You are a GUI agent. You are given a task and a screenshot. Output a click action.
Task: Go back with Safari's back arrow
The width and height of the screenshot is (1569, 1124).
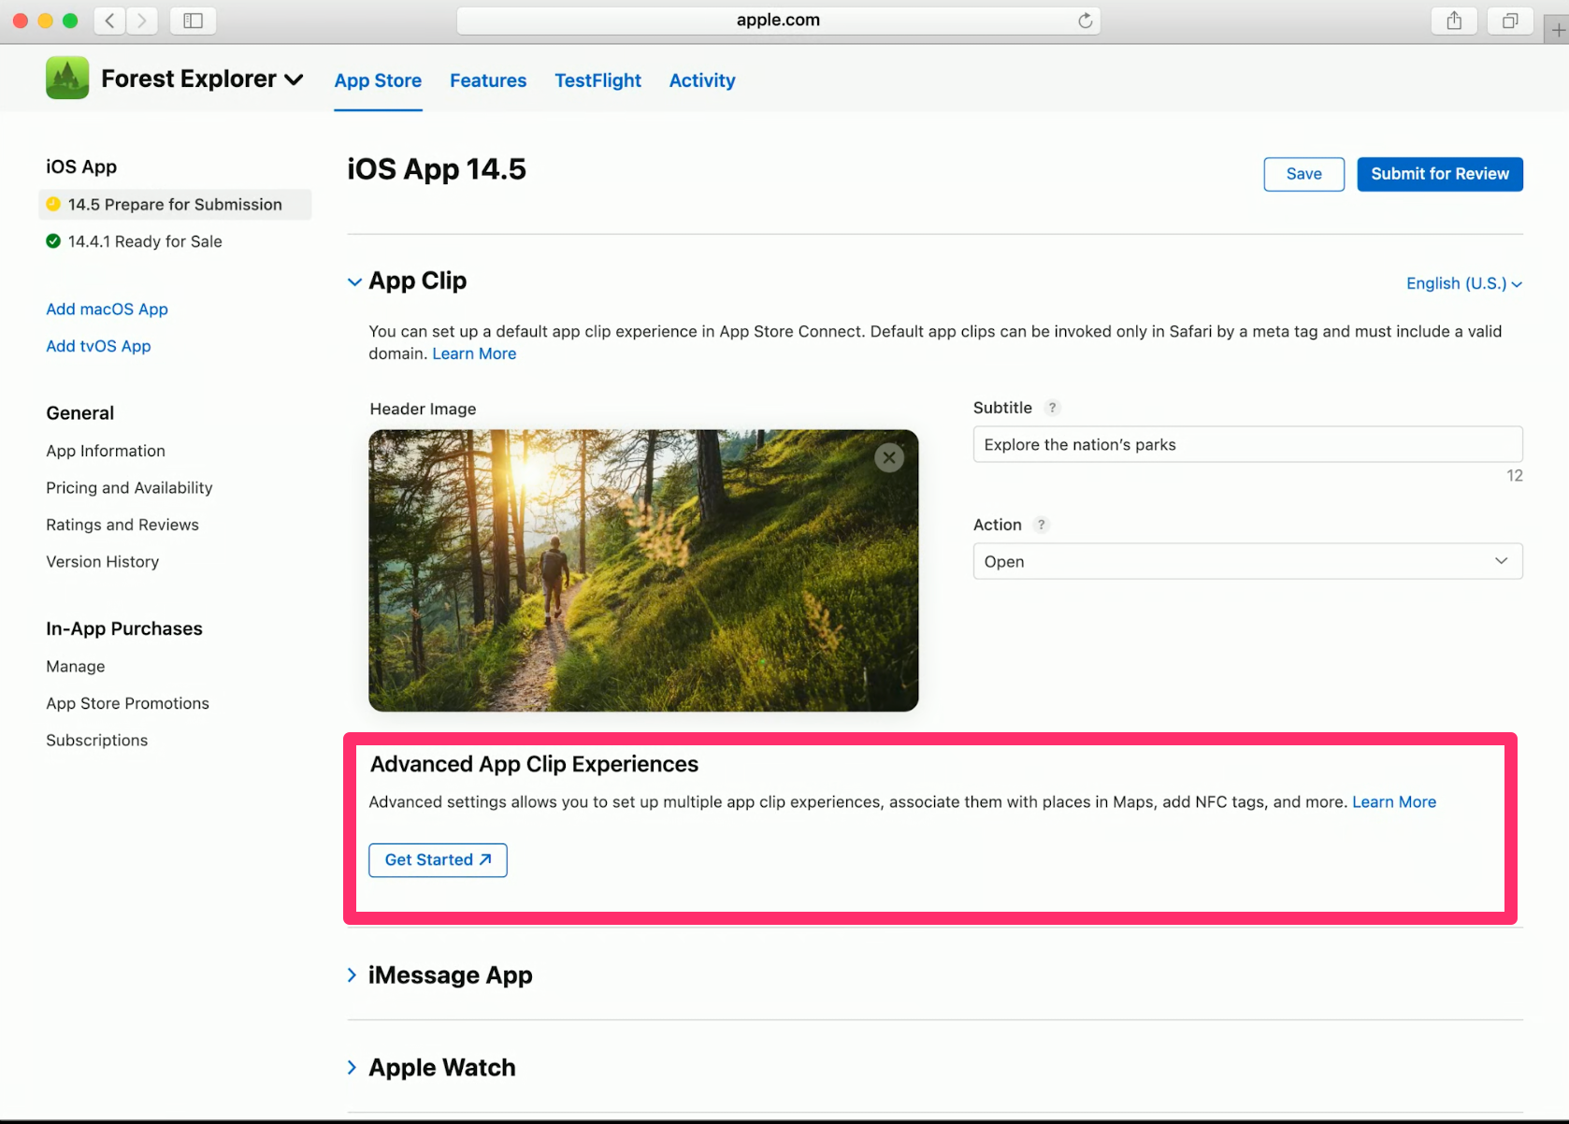(110, 21)
